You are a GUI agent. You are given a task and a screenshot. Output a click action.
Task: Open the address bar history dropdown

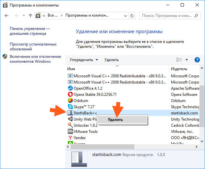[x=126, y=16]
